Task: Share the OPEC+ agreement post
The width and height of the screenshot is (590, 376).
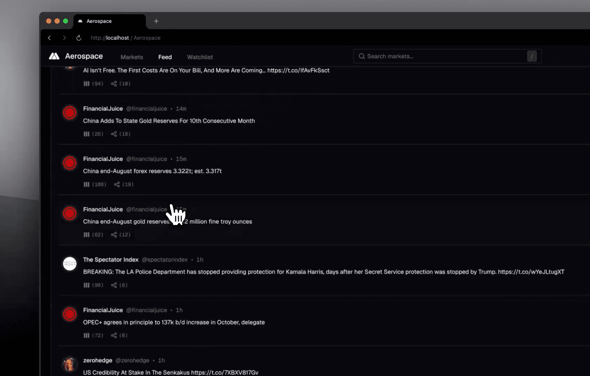Action: 114,335
